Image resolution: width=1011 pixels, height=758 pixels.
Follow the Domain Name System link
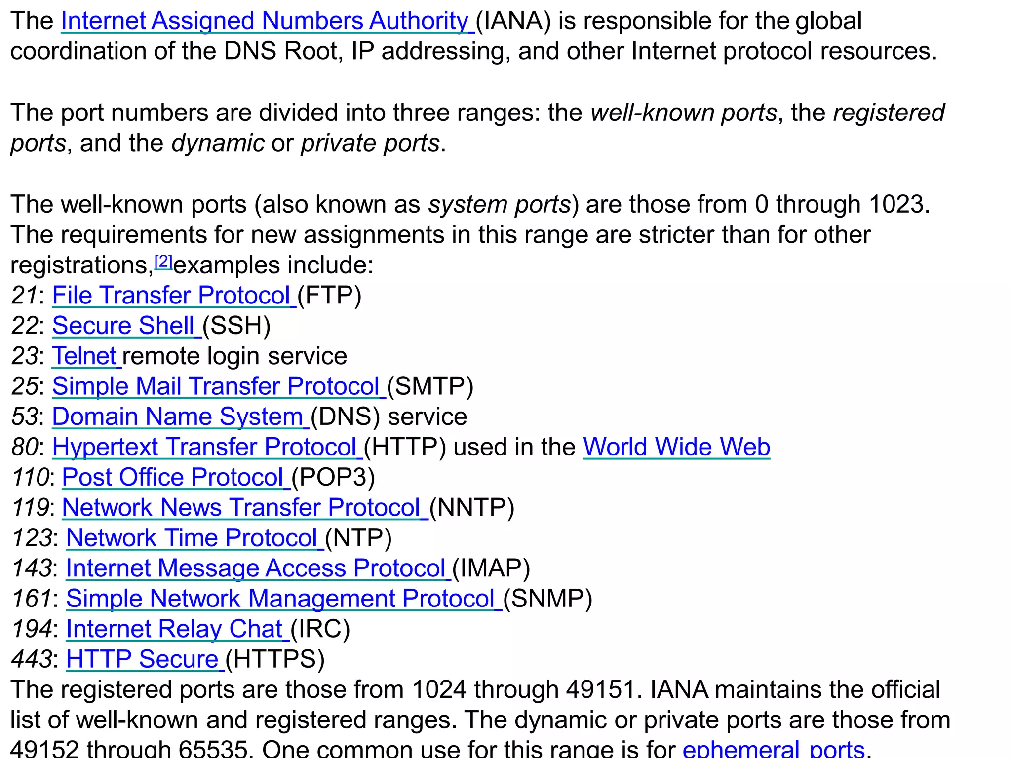tap(180, 417)
